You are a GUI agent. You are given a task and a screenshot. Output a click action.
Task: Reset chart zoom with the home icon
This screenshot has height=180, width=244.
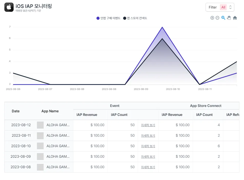tap(235, 18)
